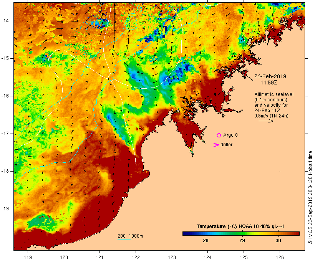Click the longitude axis label 125

(x=244, y=257)
